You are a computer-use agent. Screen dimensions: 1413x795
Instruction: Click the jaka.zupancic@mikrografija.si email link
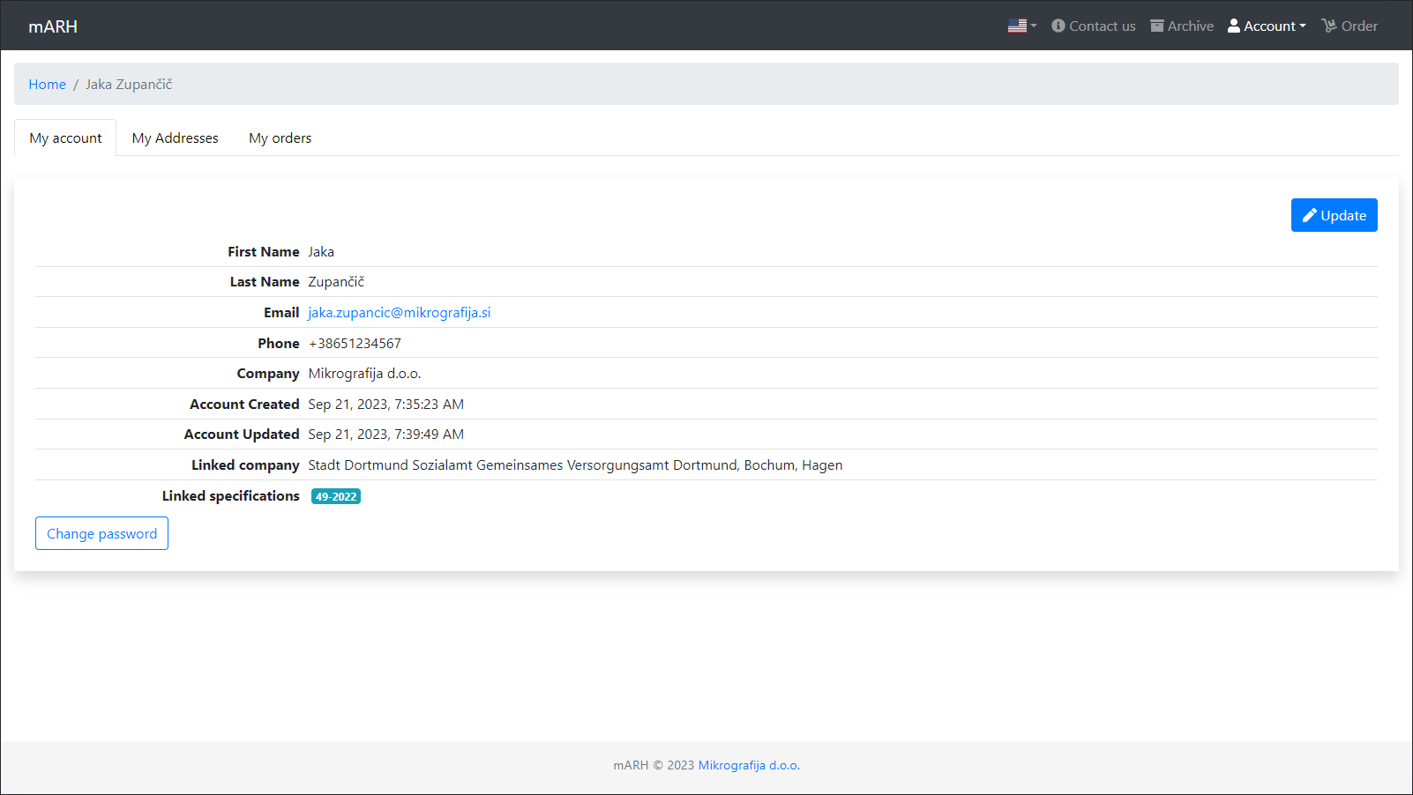pyautogui.click(x=399, y=313)
